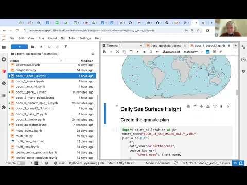Open the Tabs menu
Screen dimensions: 247x185
coord(72,38)
